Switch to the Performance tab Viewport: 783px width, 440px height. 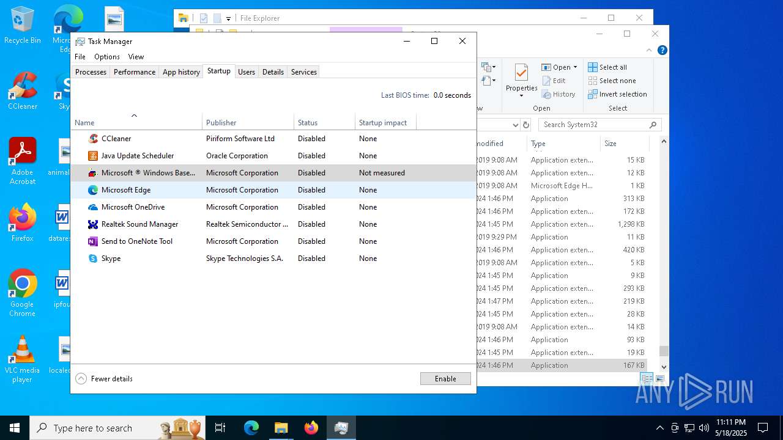pyautogui.click(x=135, y=72)
